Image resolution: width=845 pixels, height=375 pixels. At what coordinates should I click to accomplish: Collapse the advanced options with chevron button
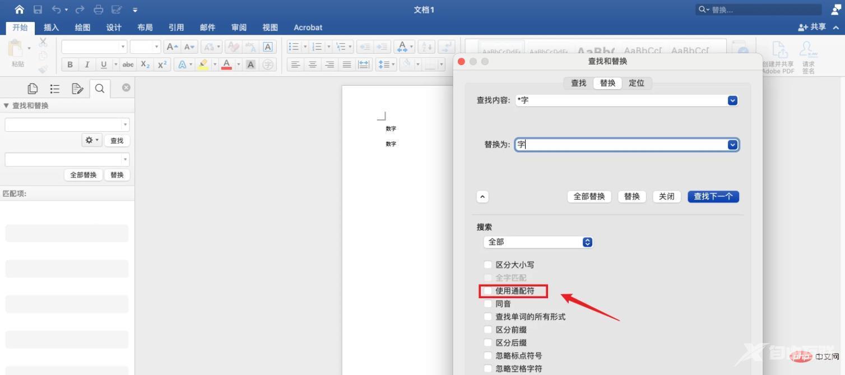click(482, 197)
